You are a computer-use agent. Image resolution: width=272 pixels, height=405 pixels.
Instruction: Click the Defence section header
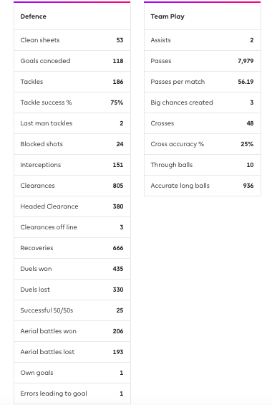tap(33, 16)
